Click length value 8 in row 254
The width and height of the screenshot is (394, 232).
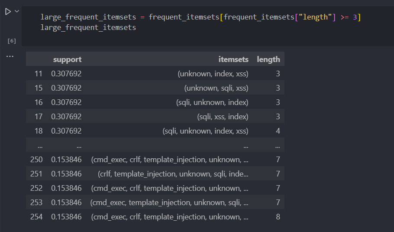278,217
